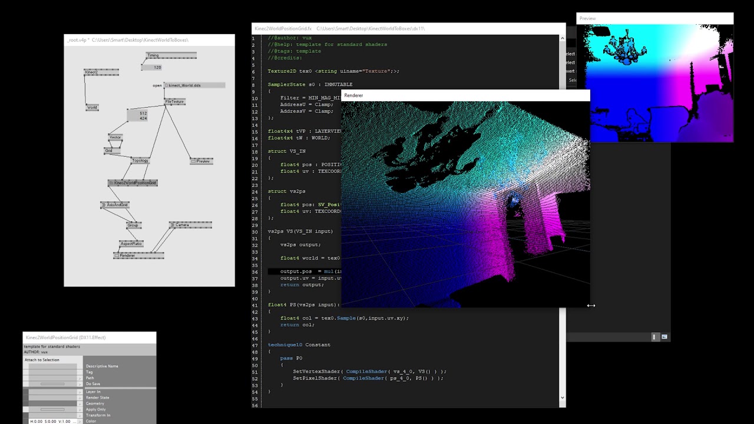
Task: Click Attach to Selection in the inspector
Action: point(42,360)
